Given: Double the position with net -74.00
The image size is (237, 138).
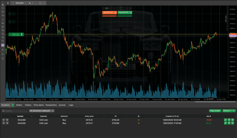Looking at the screenshot, I should [x=229, y=120].
